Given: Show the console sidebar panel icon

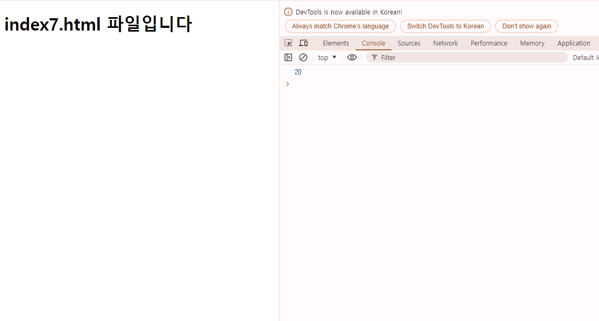Looking at the screenshot, I should click(288, 57).
